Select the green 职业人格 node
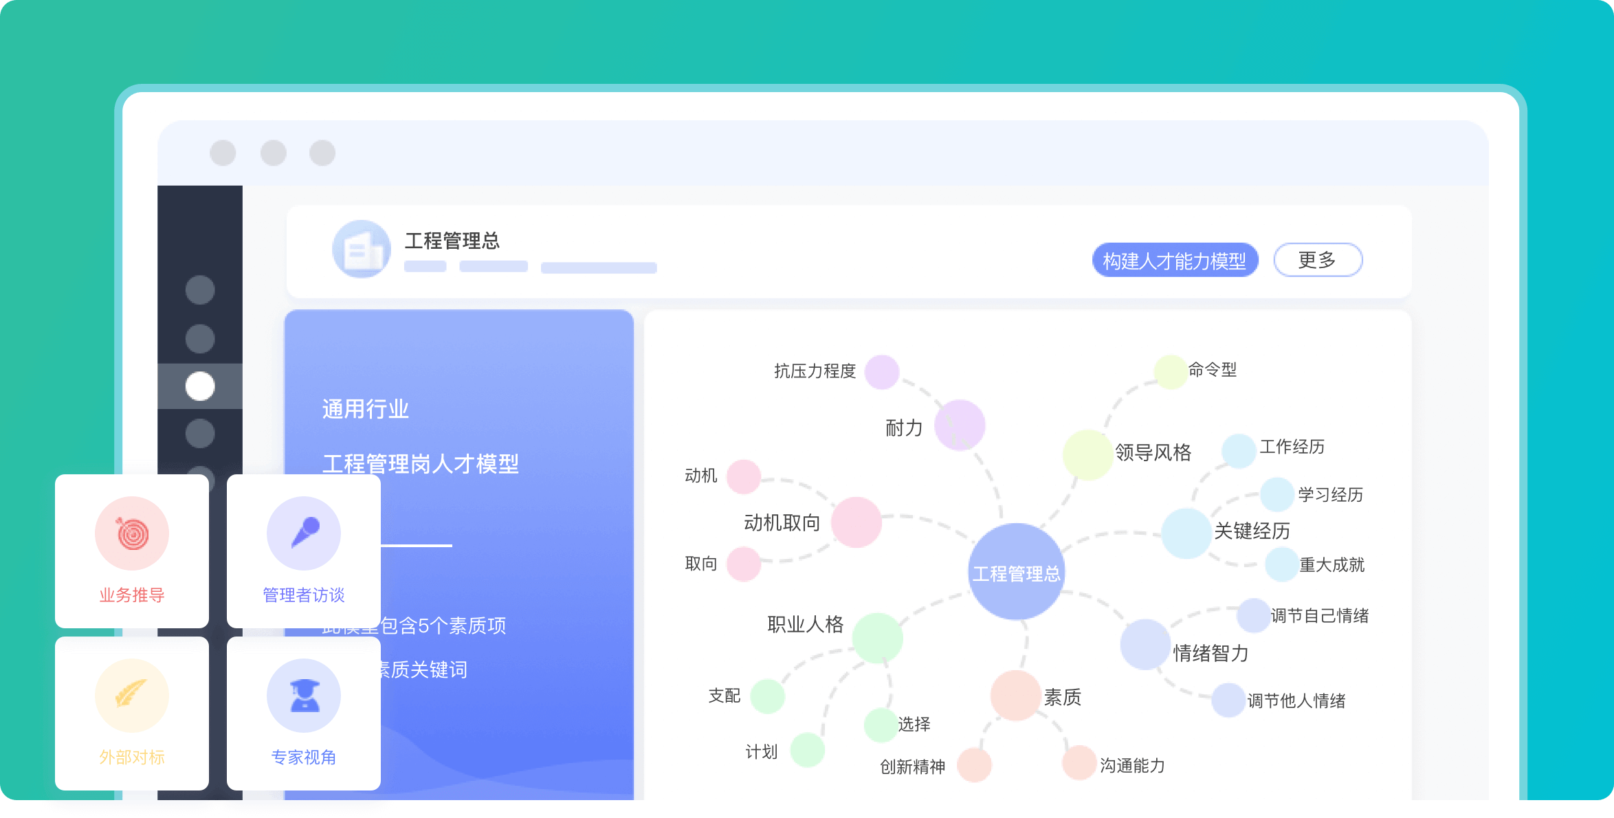This screenshot has height=818, width=1614. pyautogui.click(x=878, y=638)
